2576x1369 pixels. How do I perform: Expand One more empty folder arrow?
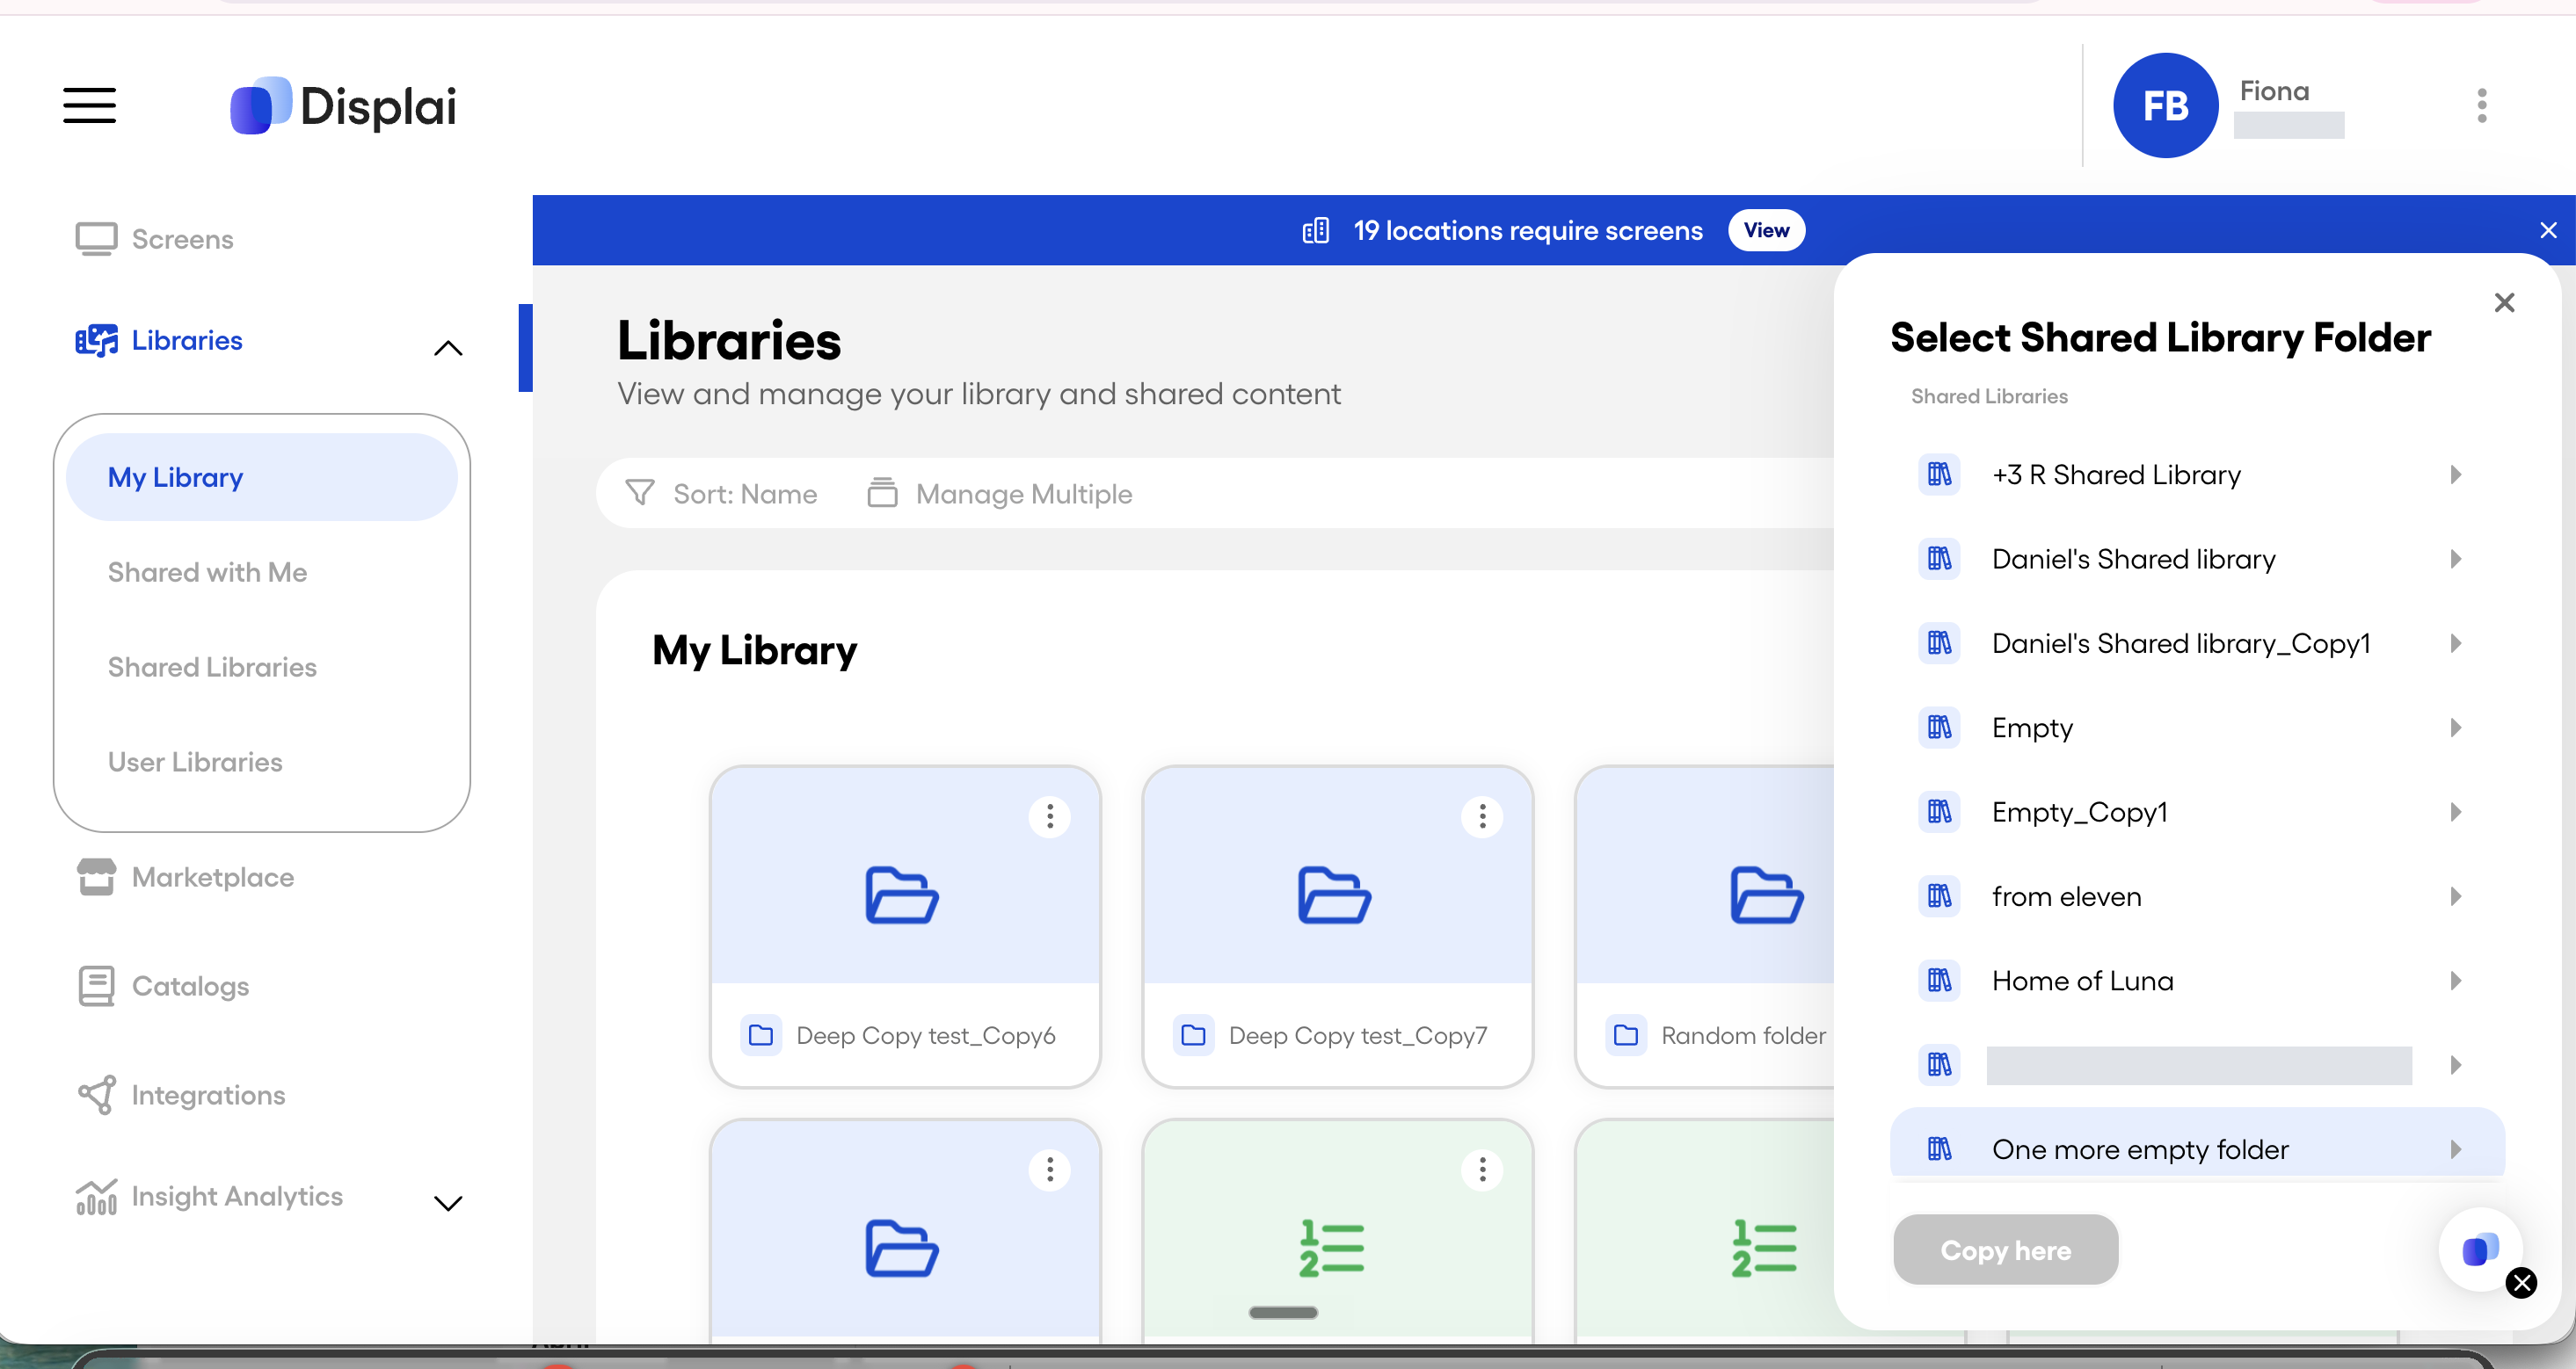click(x=2456, y=1149)
